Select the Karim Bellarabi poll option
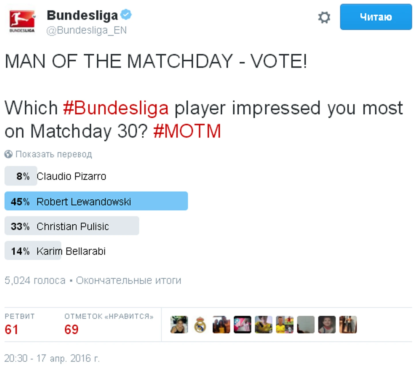This screenshot has width=420, height=368. [x=55, y=251]
